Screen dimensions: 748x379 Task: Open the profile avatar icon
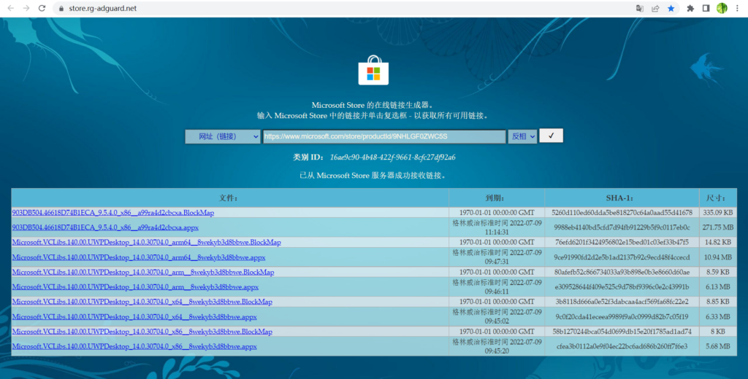coord(722,8)
